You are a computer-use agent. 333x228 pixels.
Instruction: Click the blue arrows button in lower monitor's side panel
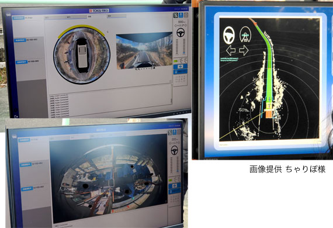click(174, 186)
